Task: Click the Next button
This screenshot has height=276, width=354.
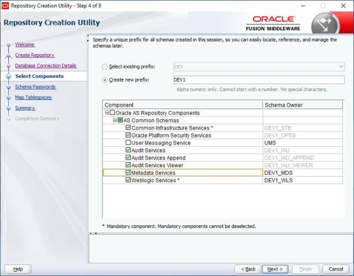Action: (x=275, y=269)
